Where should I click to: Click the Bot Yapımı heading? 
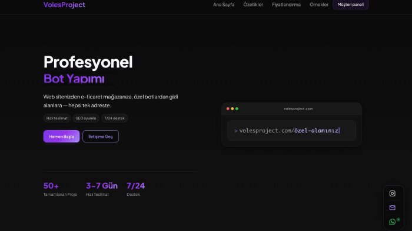tap(74, 79)
